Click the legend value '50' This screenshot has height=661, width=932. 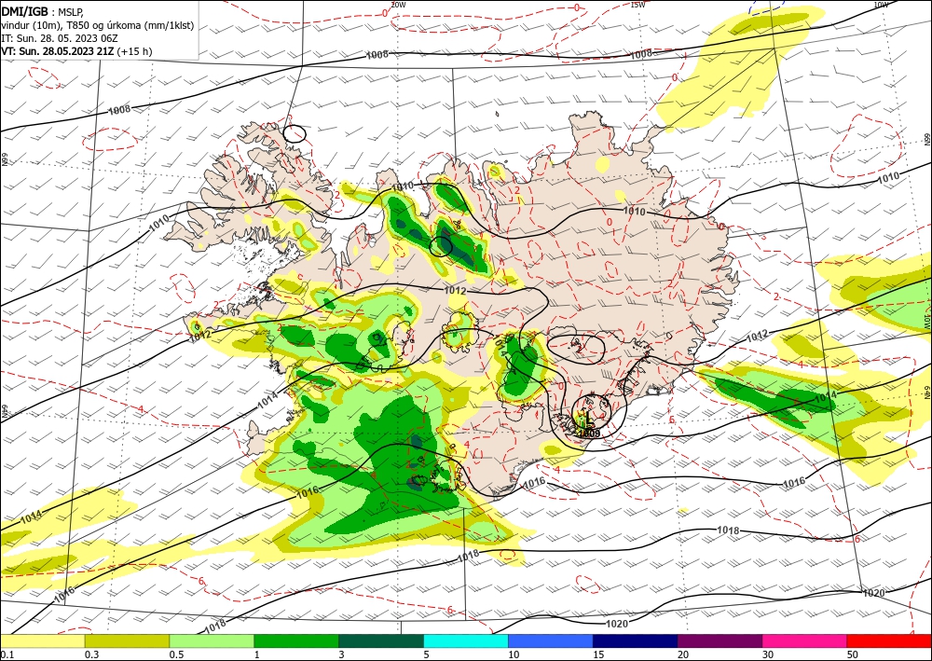click(853, 654)
